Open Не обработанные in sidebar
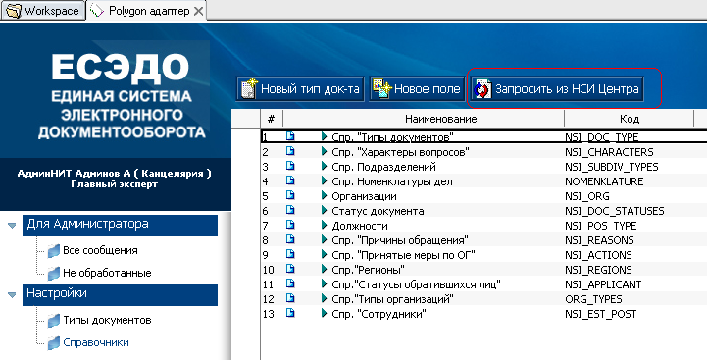 [x=107, y=273]
